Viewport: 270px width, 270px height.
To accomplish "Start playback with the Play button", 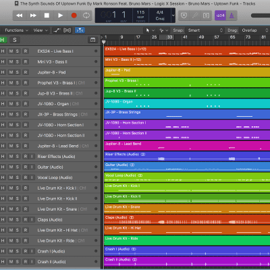I will coord(60,16).
